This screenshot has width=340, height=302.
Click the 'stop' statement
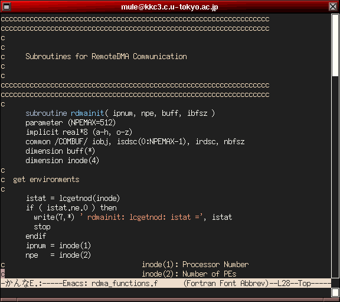tap(42, 227)
